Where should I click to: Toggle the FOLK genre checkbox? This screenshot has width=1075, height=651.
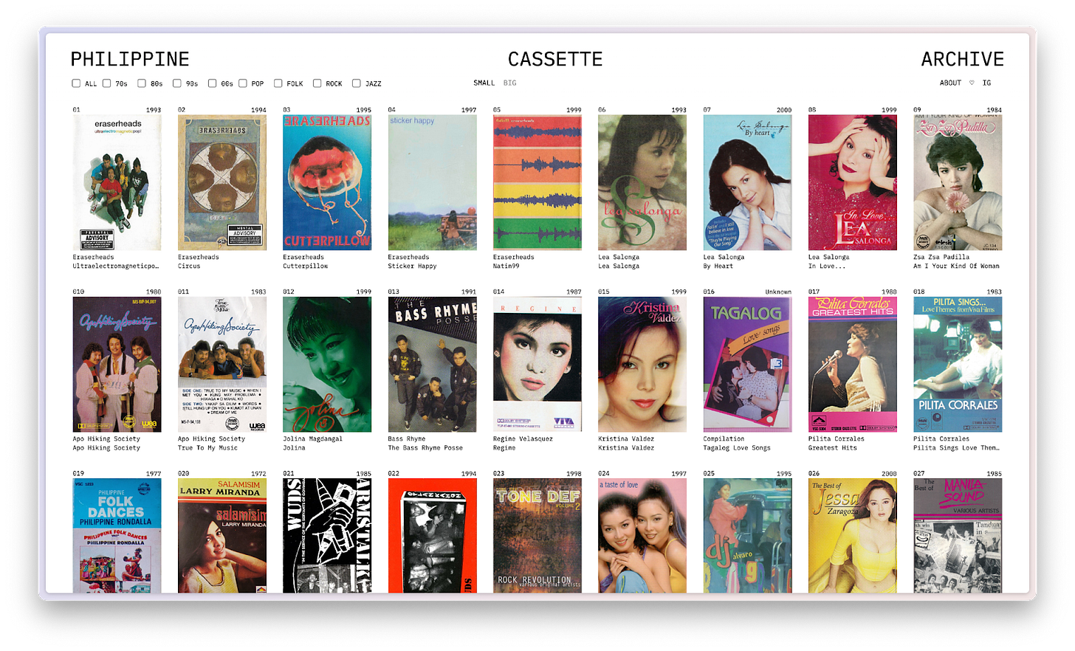(278, 83)
